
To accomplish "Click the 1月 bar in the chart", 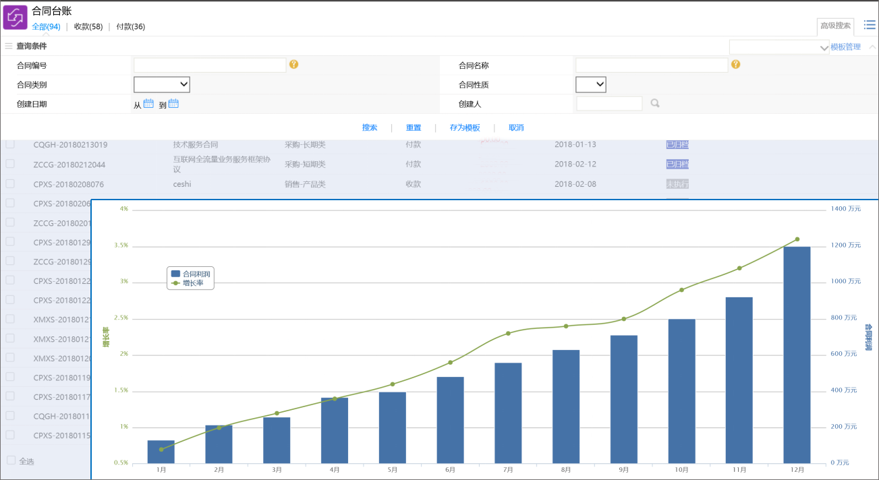I will 161,452.
